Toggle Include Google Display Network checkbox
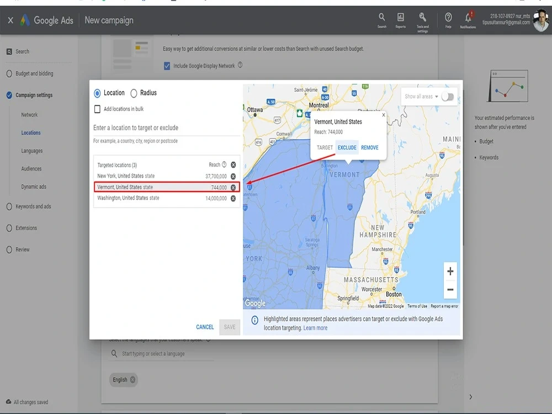 [x=167, y=66]
